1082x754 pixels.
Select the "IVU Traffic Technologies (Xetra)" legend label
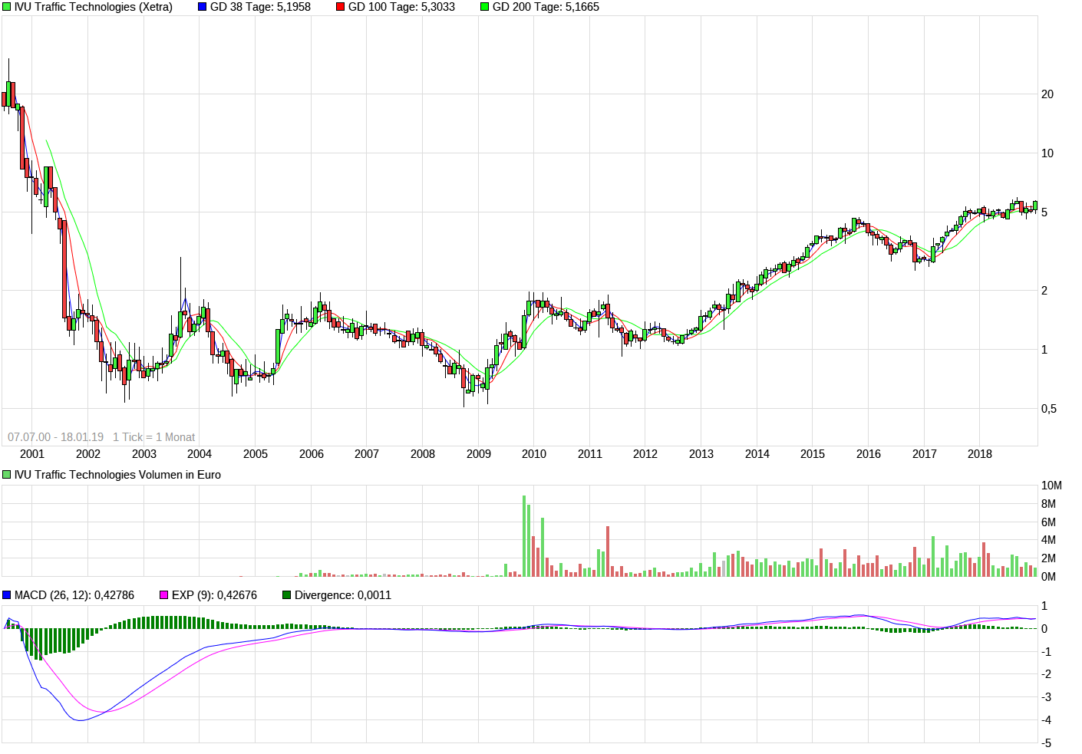pyautogui.click(x=94, y=7)
